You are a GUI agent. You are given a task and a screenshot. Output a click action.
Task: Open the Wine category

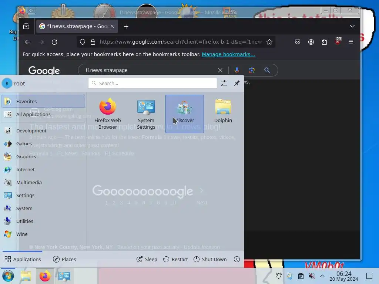click(44, 234)
